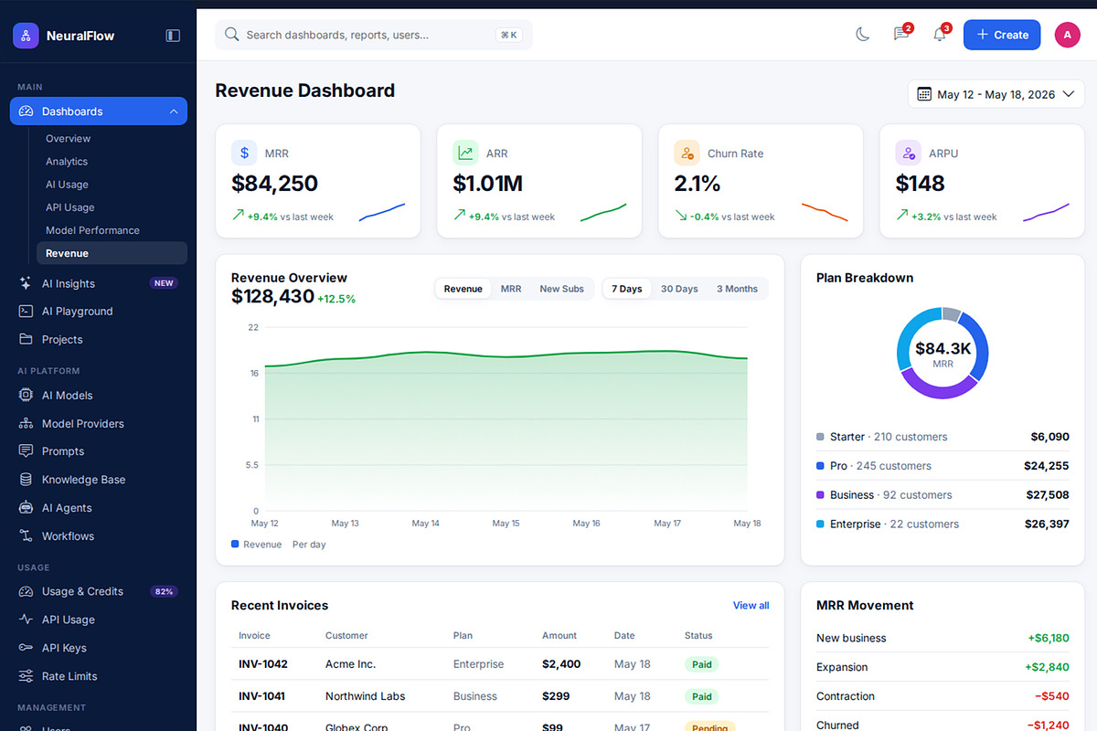Viewport: 1097px width, 731px height.
Task: Open the messages icon with badge 2
Action: (x=901, y=35)
